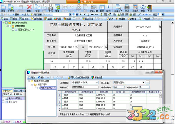
Task: Click the 结构部位 input field in dialog
Action: coord(85,87)
